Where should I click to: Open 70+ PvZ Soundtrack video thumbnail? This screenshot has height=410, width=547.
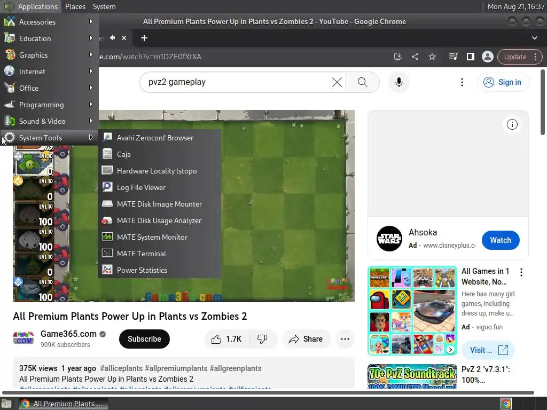coord(412,376)
